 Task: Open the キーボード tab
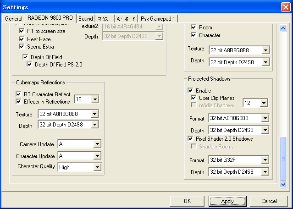pyautogui.click(x=126, y=19)
